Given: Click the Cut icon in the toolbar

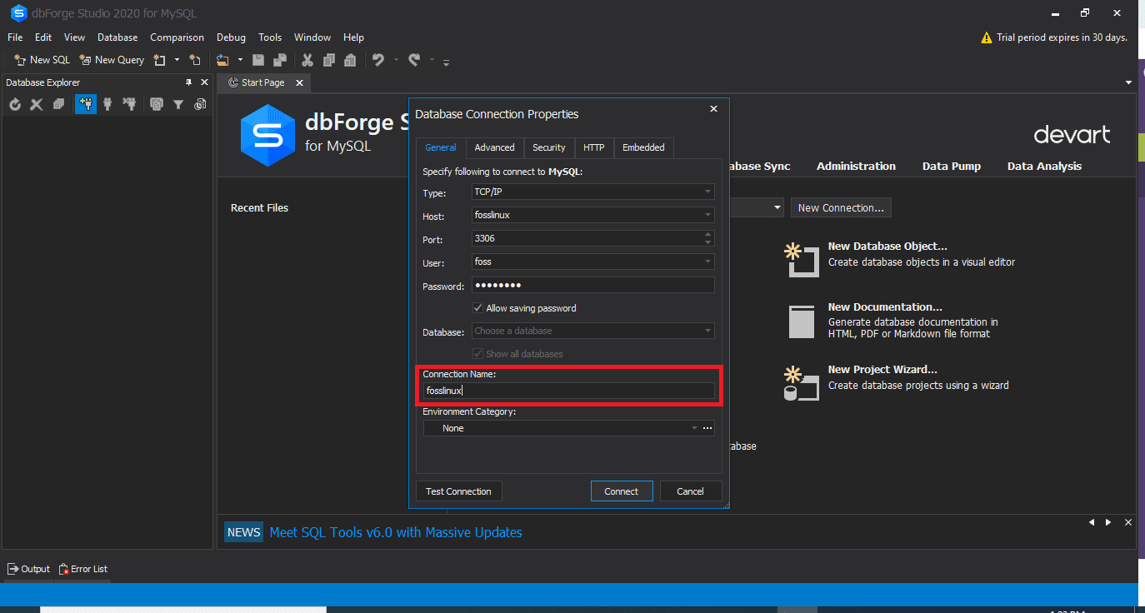Looking at the screenshot, I should 307,59.
